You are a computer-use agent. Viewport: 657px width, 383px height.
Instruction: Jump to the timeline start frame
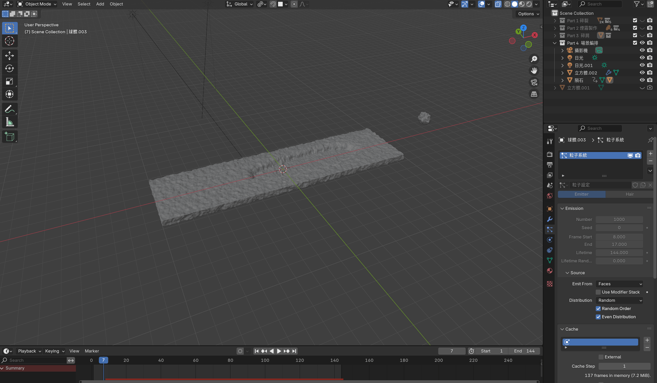pyautogui.click(x=257, y=351)
